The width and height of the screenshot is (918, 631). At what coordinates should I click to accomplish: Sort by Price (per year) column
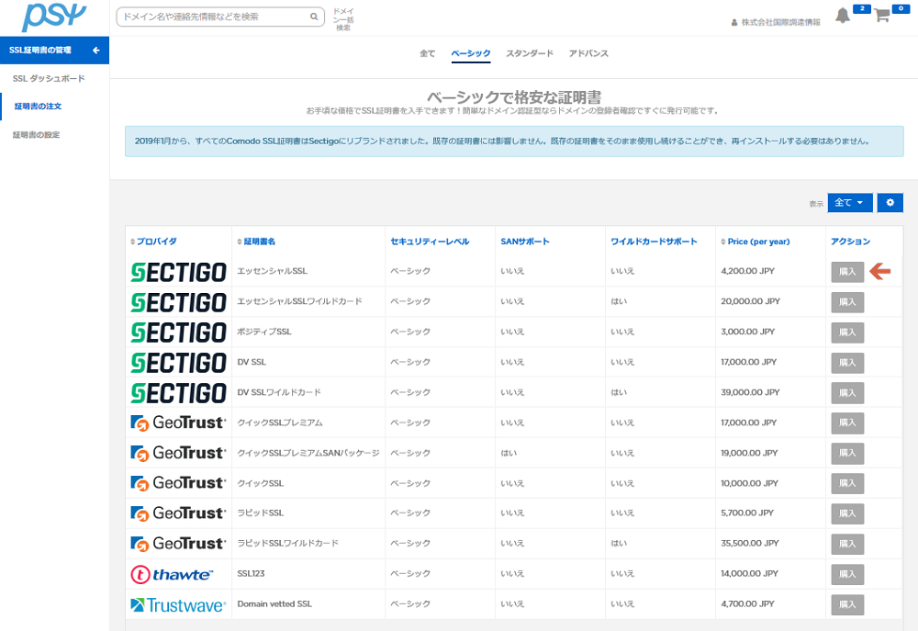[756, 242]
